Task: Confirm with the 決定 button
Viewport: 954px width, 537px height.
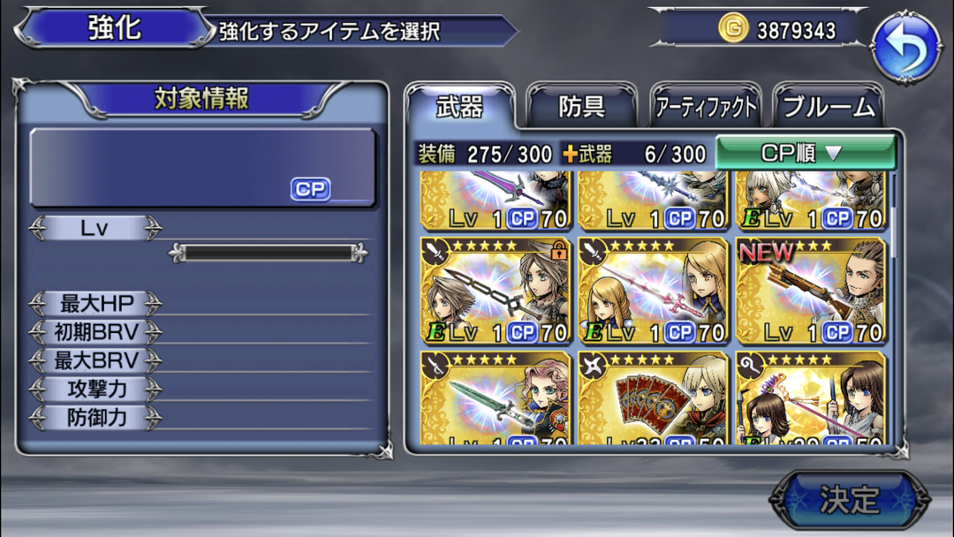Action: pos(850,500)
